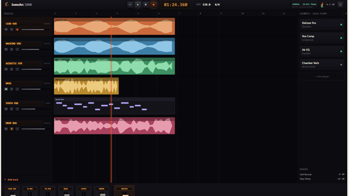Screen dimensions: 349x196
Task: Open the Air EQ equalizer plugin
Action: [x=322, y=51]
